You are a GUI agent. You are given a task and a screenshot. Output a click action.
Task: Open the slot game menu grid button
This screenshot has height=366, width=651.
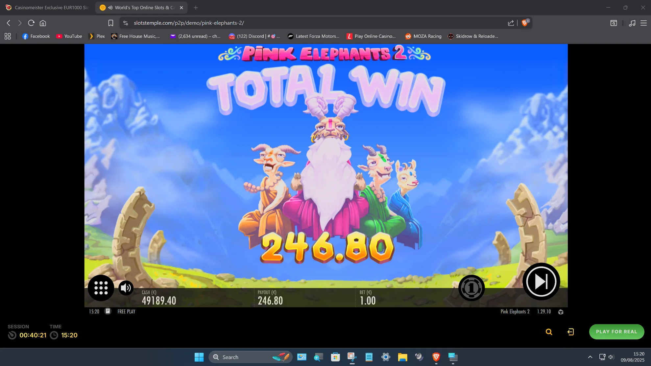click(101, 288)
